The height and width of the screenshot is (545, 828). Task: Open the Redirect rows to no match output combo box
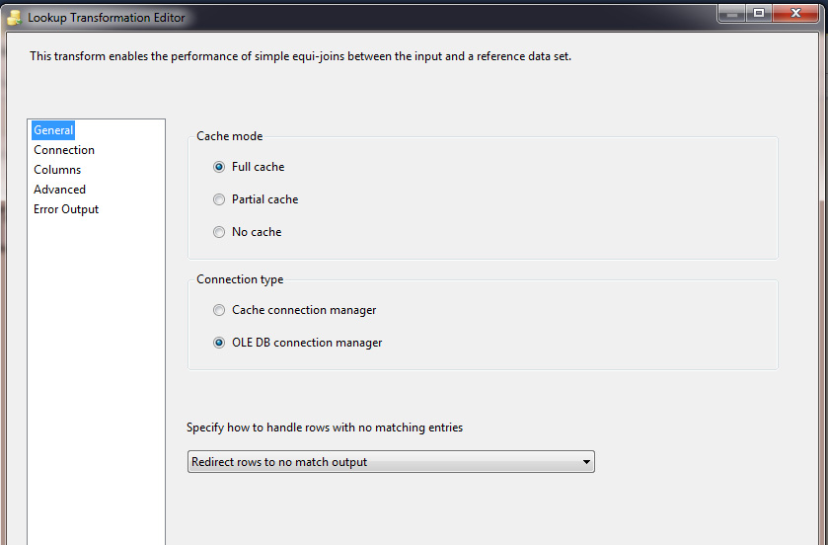coord(391,461)
